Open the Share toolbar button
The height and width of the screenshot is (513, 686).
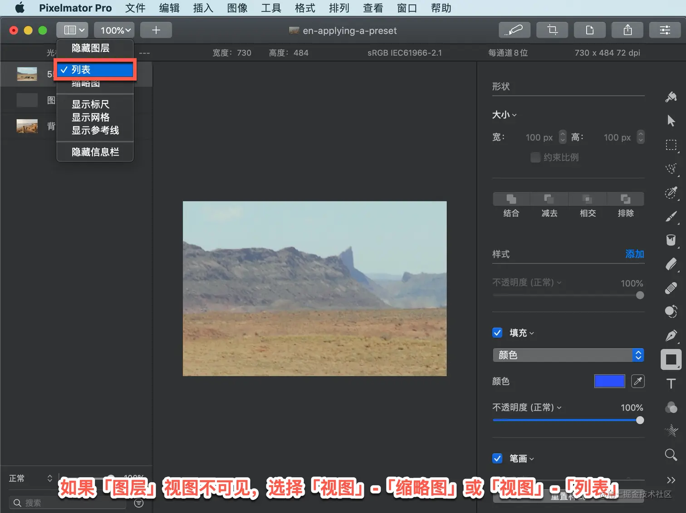tap(627, 30)
